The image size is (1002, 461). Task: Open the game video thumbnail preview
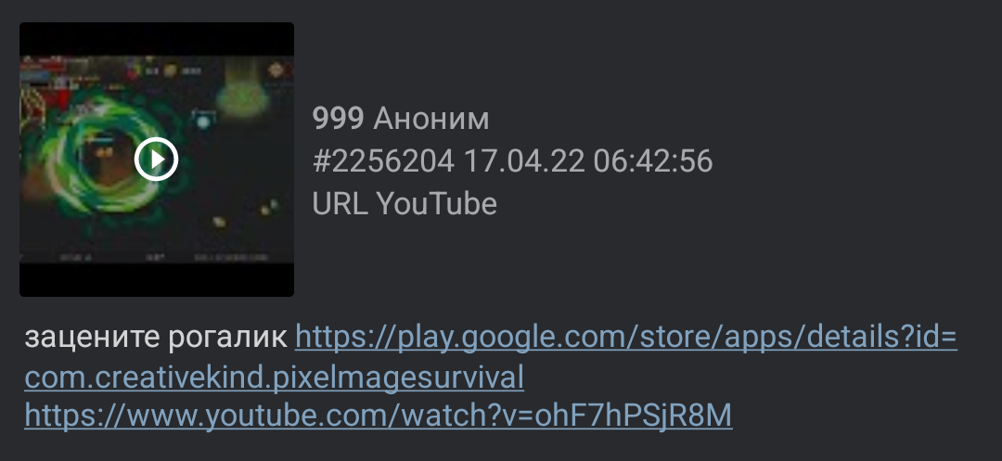click(x=157, y=159)
